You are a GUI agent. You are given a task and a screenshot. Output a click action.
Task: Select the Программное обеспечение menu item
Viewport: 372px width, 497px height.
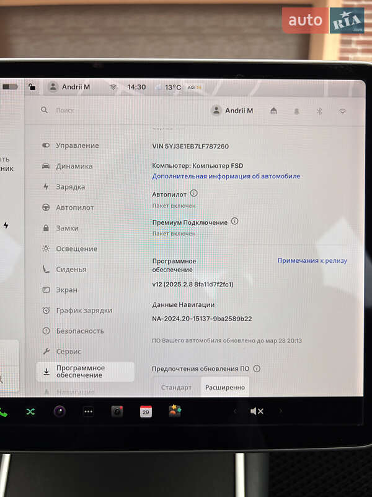click(85, 372)
